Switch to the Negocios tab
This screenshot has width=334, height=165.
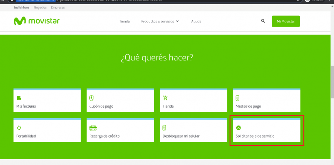(40, 7)
